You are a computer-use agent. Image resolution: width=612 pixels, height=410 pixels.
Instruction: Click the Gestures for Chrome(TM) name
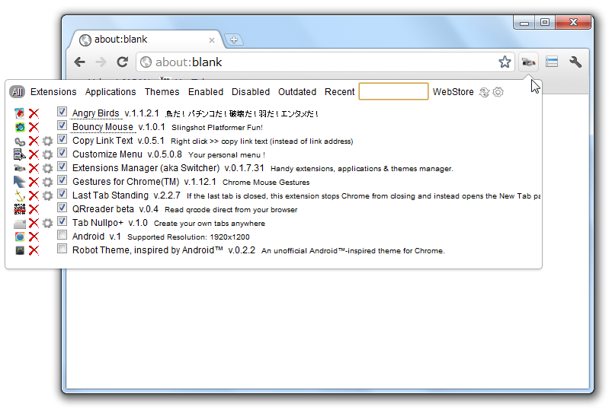pyautogui.click(x=126, y=182)
